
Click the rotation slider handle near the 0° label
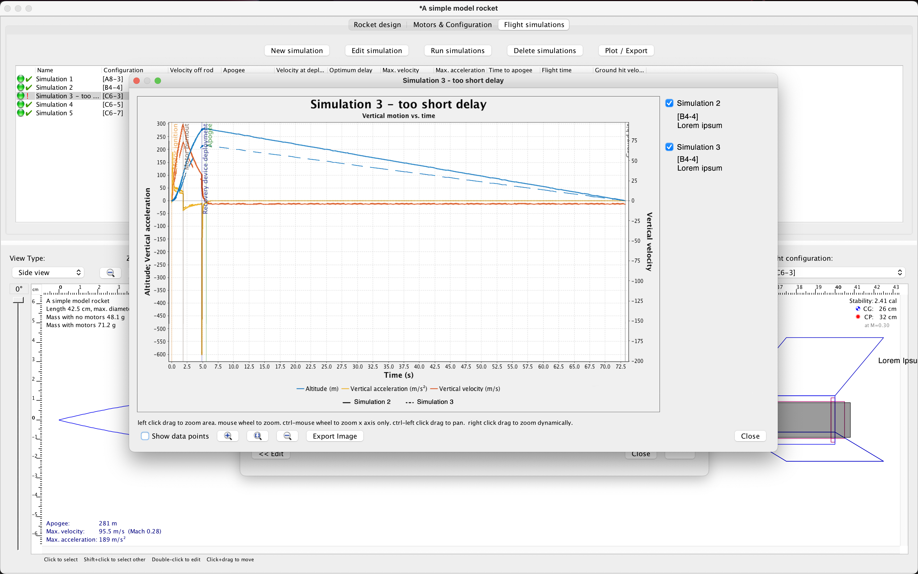(x=18, y=300)
